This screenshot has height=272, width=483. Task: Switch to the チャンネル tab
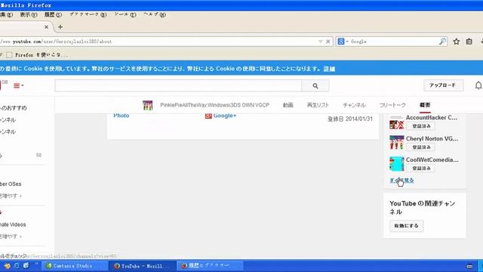[354, 105]
